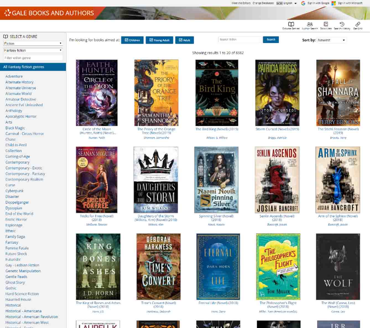The width and height of the screenshot is (370, 328).
Task: Open Senlin Ascends book cover
Action: click(x=277, y=180)
